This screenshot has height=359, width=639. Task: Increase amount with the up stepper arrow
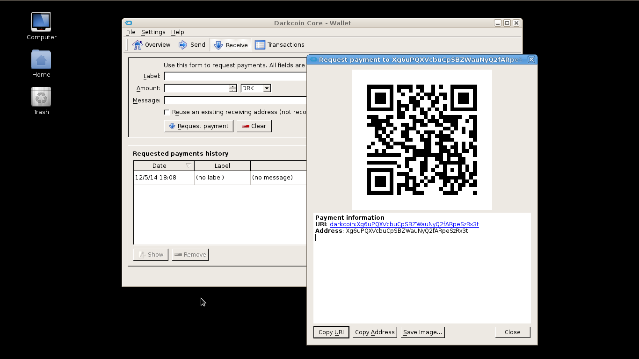[232, 86]
